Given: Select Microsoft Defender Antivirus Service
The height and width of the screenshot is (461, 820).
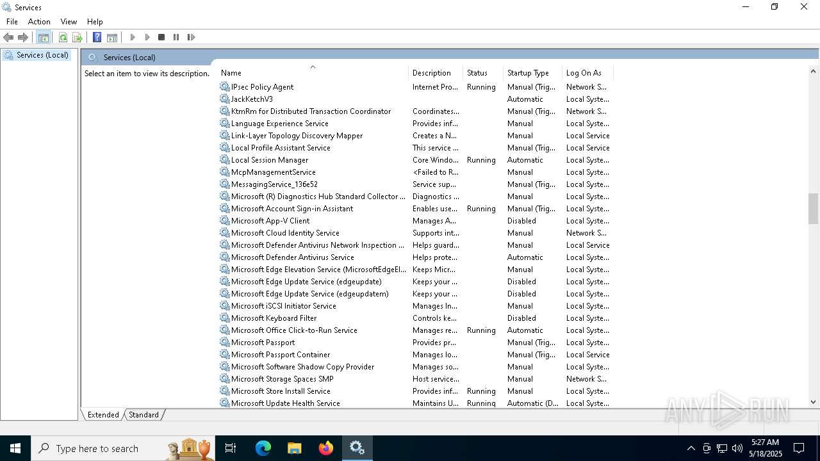Looking at the screenshot, I should (415, 257).
